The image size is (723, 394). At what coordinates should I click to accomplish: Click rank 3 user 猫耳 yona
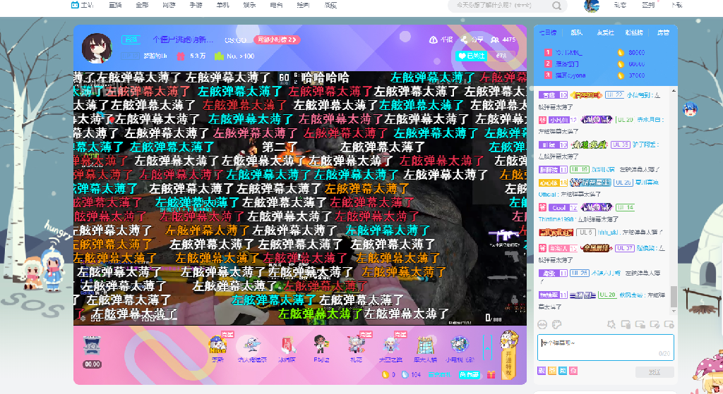point(570,75)
